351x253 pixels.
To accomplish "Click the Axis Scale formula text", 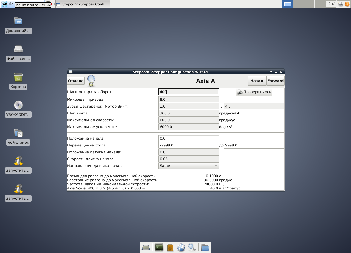I will point(106,188).
